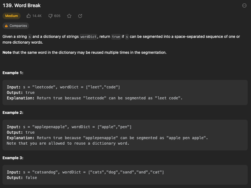
Task: Open the three-dot more options menu
Action: coord(244,5)
